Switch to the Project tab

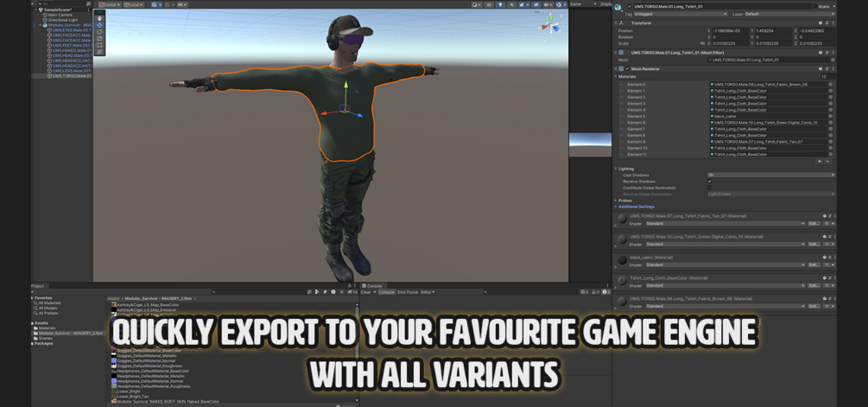pyautogui.click(x=38, y=286)
